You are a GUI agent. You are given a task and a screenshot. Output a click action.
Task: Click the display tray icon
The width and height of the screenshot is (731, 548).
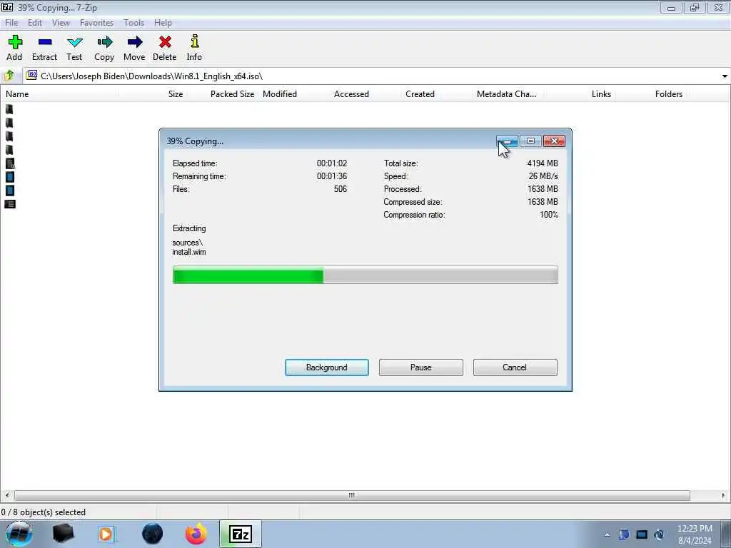(642, 534)
